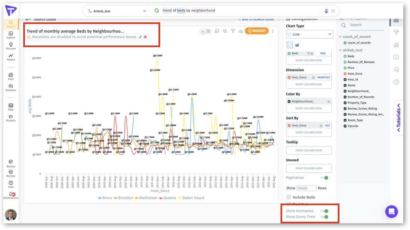Open the Airbnb_test dataset dropdown
410x230 pixels.
[x=116, y=11]
